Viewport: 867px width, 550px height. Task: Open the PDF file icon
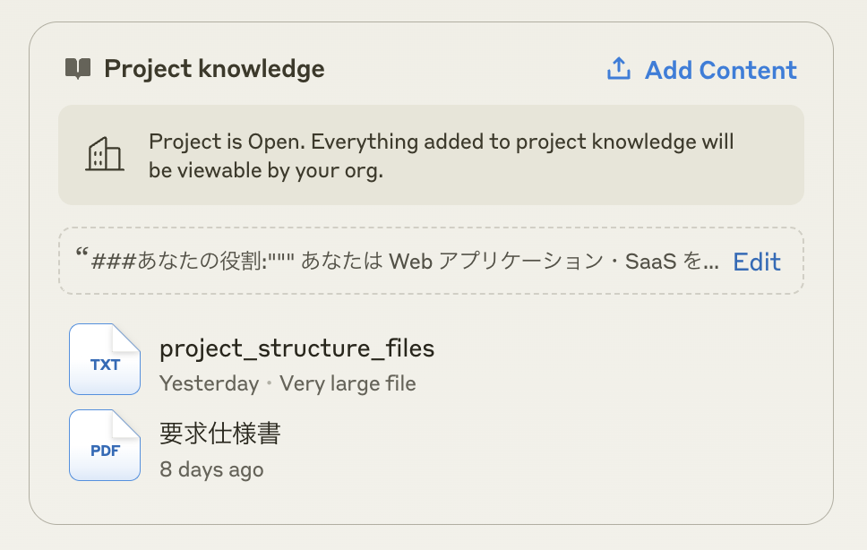[x=105, y=445]
